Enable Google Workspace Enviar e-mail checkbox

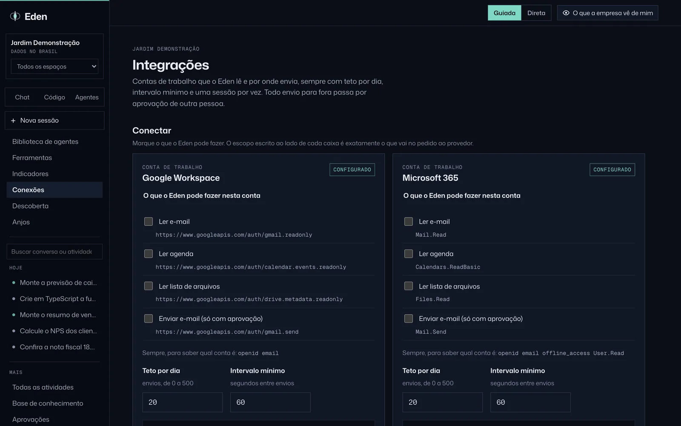point(149,319)
